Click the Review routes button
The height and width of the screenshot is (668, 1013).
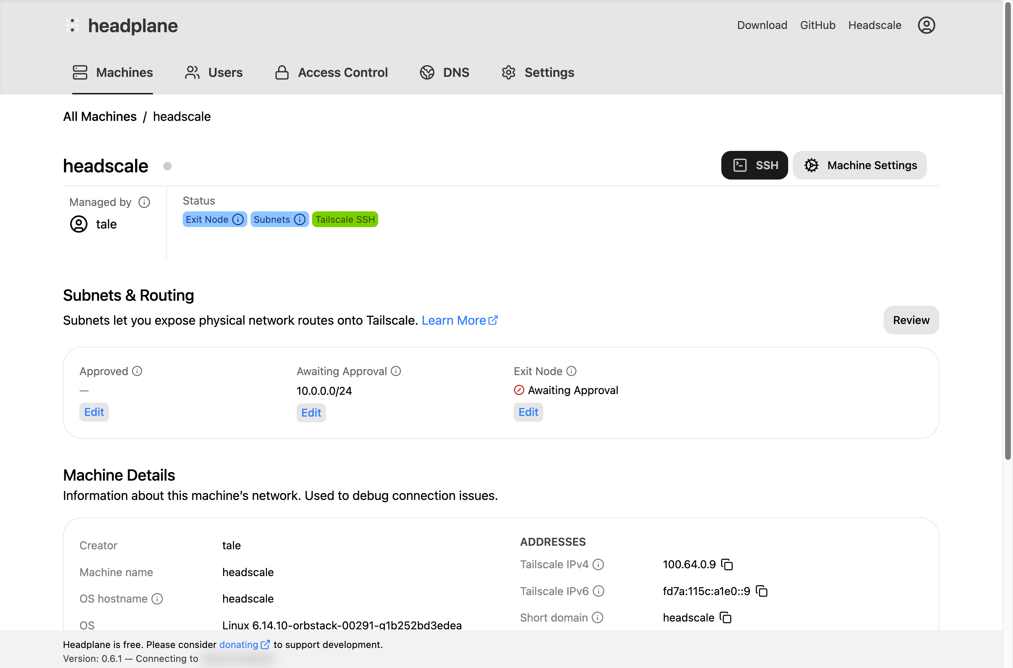tap(911, 320)
